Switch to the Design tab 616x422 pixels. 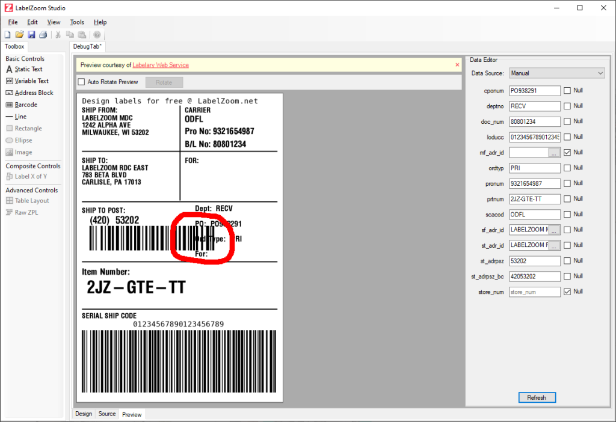pos(84,414)
